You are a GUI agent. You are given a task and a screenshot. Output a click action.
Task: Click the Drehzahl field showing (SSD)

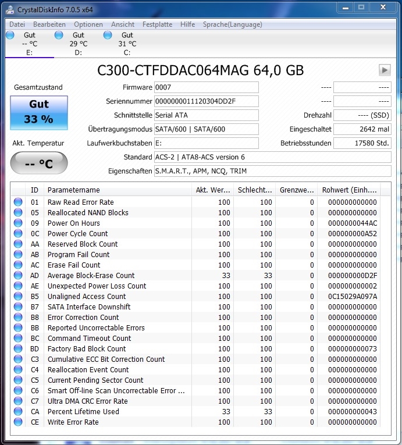[x=362, y=115]
